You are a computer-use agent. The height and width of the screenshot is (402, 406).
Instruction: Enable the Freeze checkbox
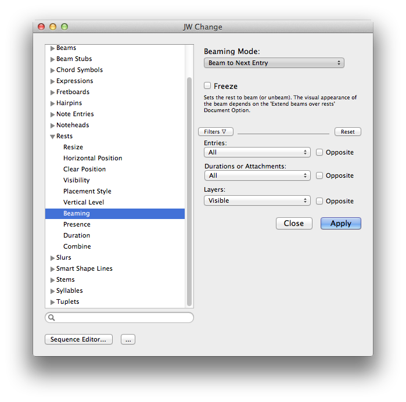pyautogui.click(x=207, y=85)
